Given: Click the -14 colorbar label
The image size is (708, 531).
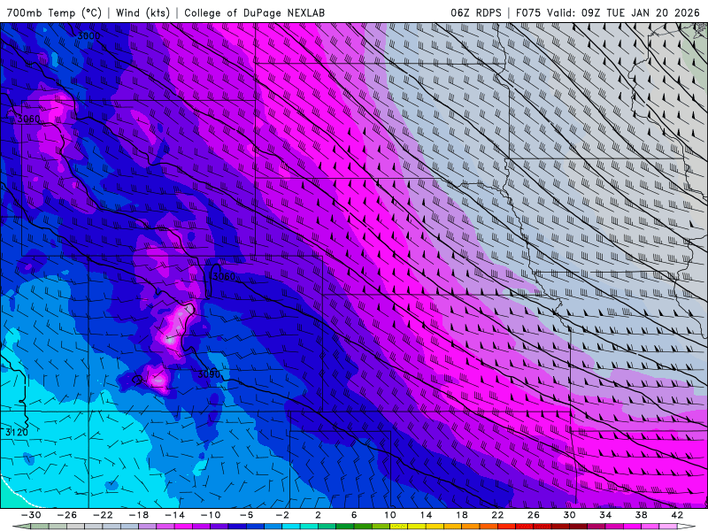Looking at the screenshot, I should (x=174, y=515).
